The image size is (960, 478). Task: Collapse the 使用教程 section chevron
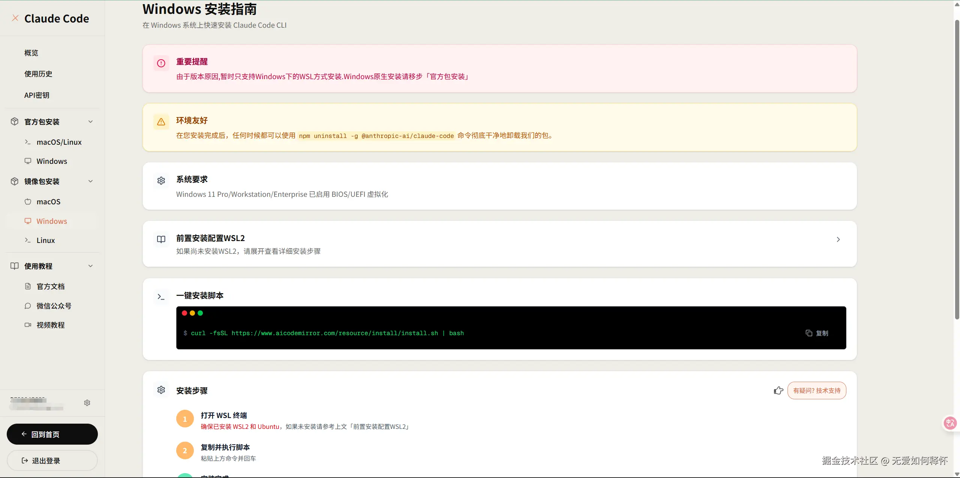(x=90, y=266)
